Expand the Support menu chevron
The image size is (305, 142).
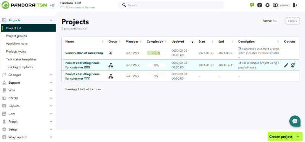(51, 83)
